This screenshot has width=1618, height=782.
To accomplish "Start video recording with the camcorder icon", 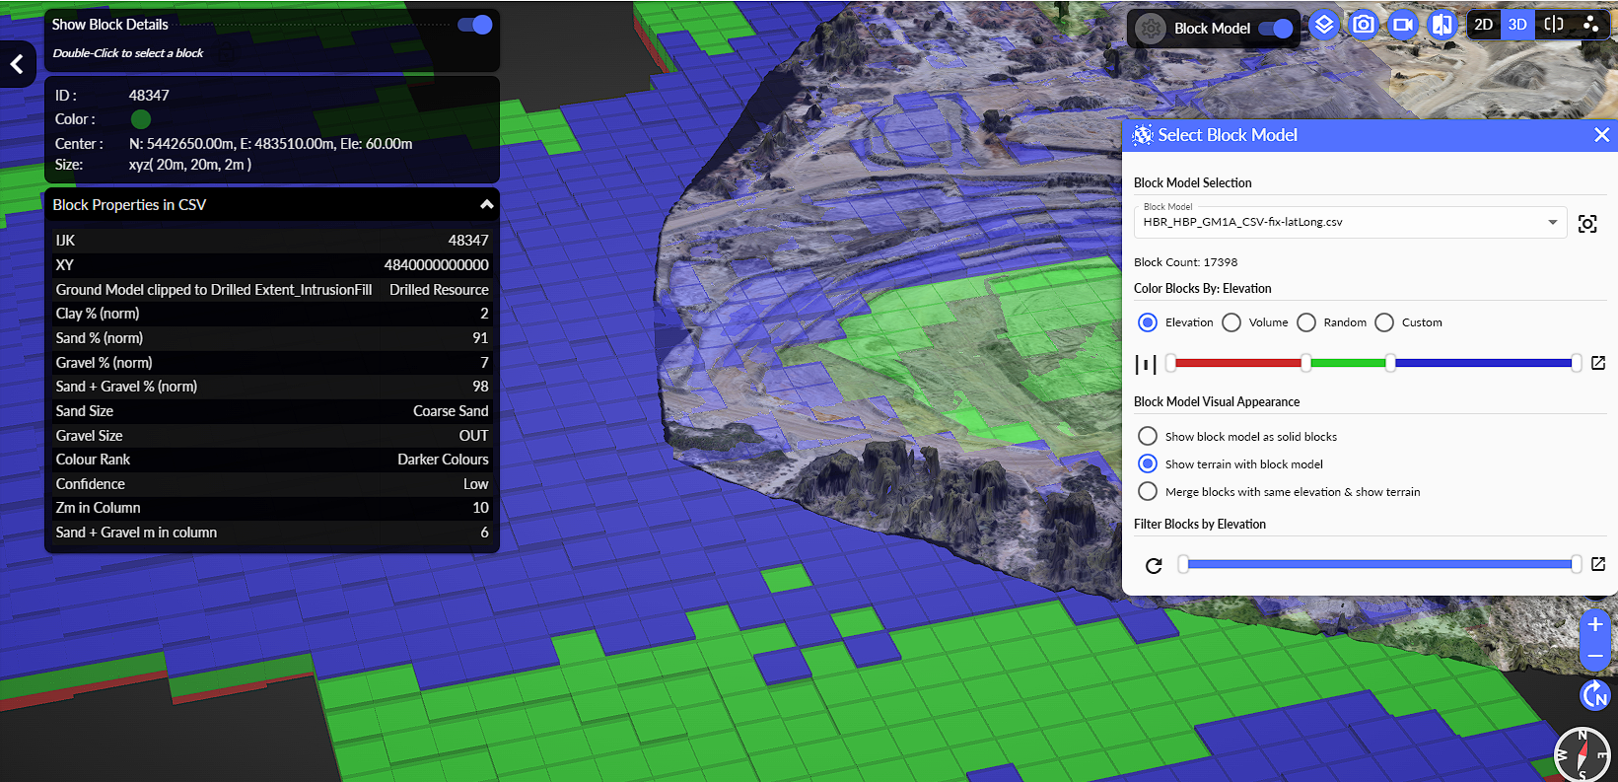I will pos(1403,25).
